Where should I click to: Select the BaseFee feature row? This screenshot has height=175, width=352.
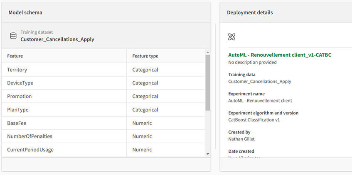tap(103, 123)
